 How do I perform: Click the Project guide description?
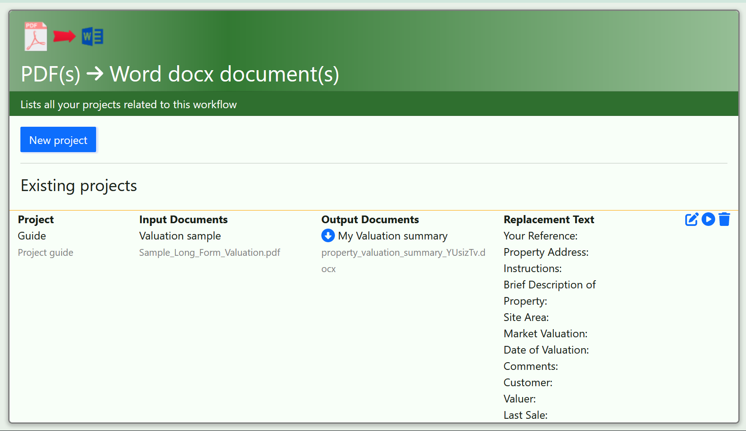[x=45, y=253]
